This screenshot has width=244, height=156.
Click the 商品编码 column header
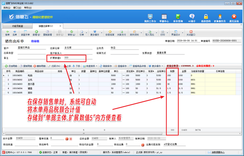[20, 71]
